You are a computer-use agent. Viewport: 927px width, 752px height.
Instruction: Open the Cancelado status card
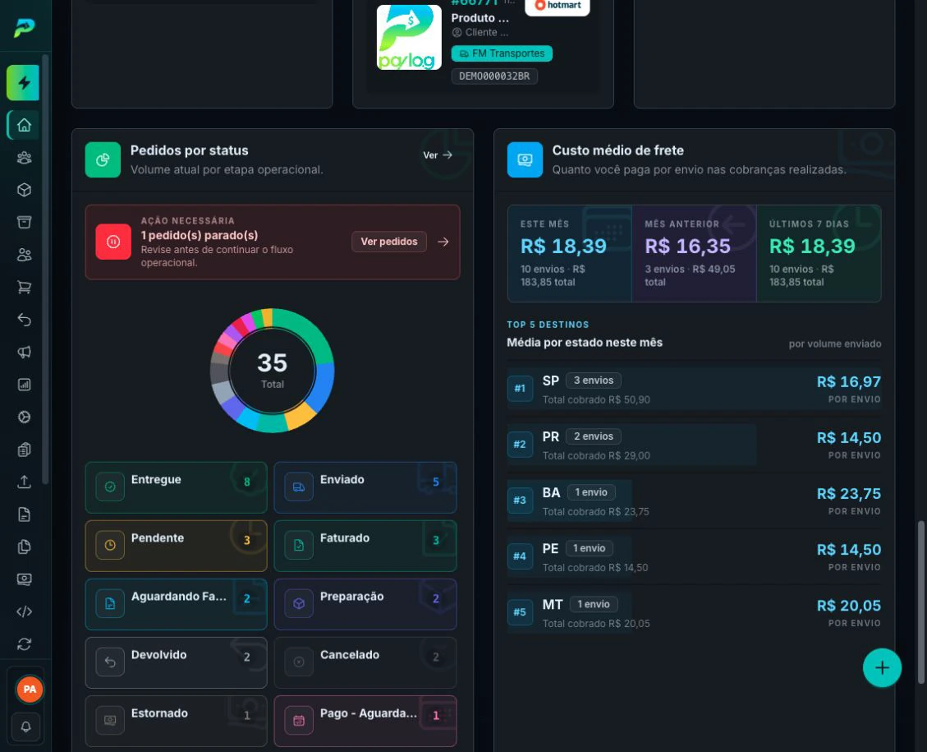pyautogui.click(x=365, y=662)
